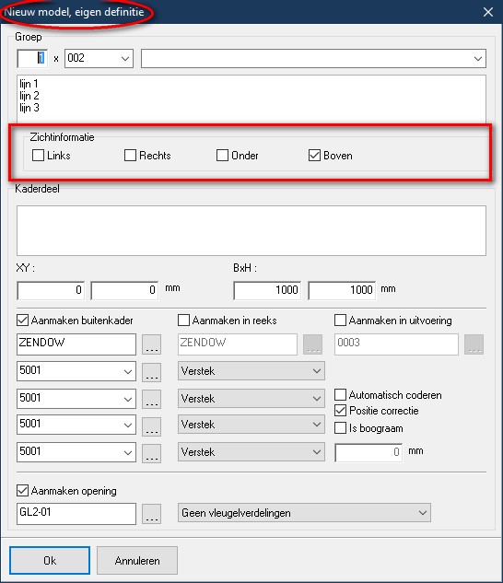
Task: Click browse button next to ZENDOW buitenkader field
Action: (x=151, y=344)
